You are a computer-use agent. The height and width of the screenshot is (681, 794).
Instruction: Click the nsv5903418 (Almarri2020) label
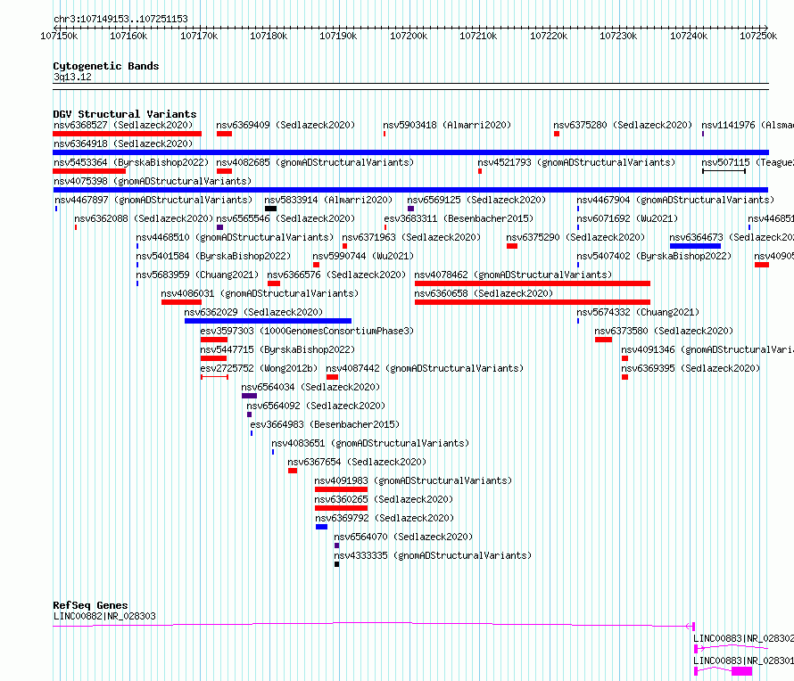[x=447, y=125]
